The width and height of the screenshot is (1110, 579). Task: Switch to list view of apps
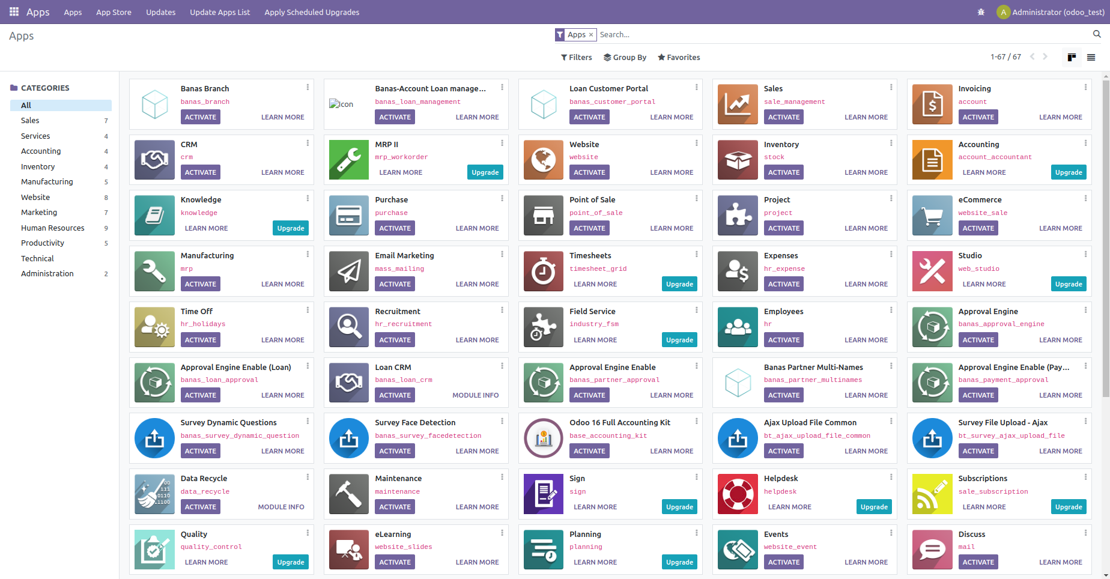click(x=1092, y=57)
